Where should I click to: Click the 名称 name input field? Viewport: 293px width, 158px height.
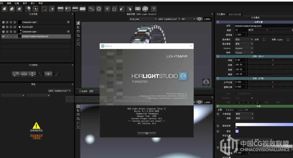(264, 26)
